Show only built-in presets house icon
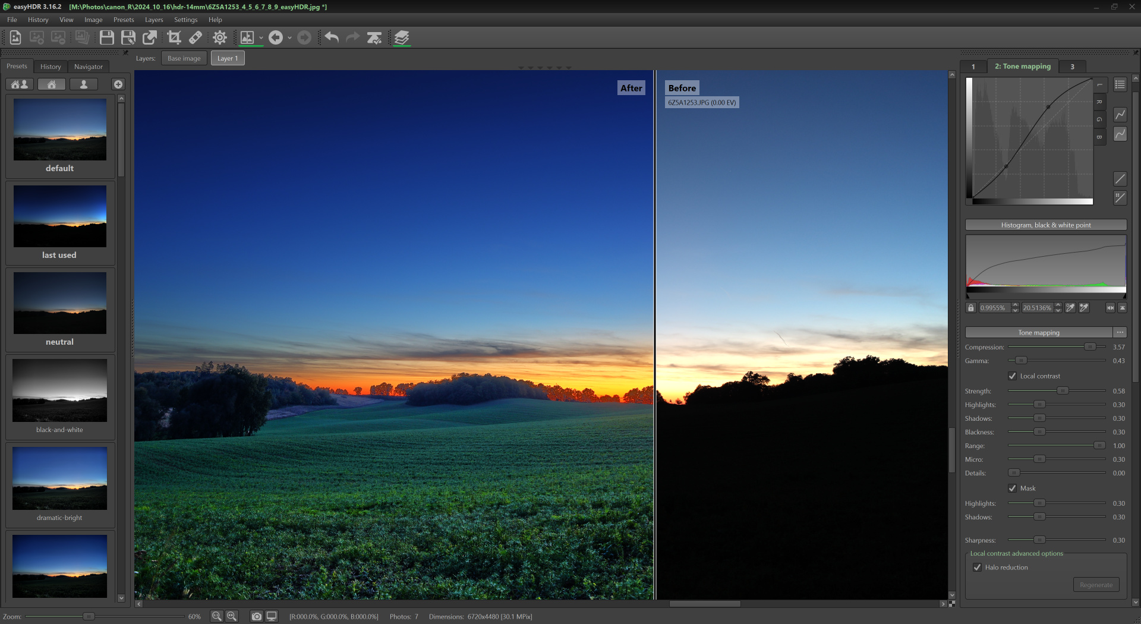Image resolution: width=1141 pixels, height=624 pixels. click(52, 84)
